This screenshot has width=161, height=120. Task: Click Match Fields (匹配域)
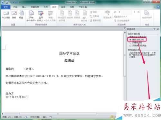click(94, 16)
